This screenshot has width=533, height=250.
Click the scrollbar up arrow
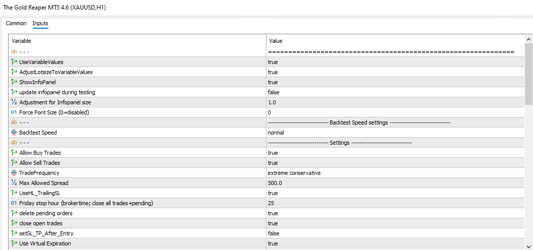(528, 39)
